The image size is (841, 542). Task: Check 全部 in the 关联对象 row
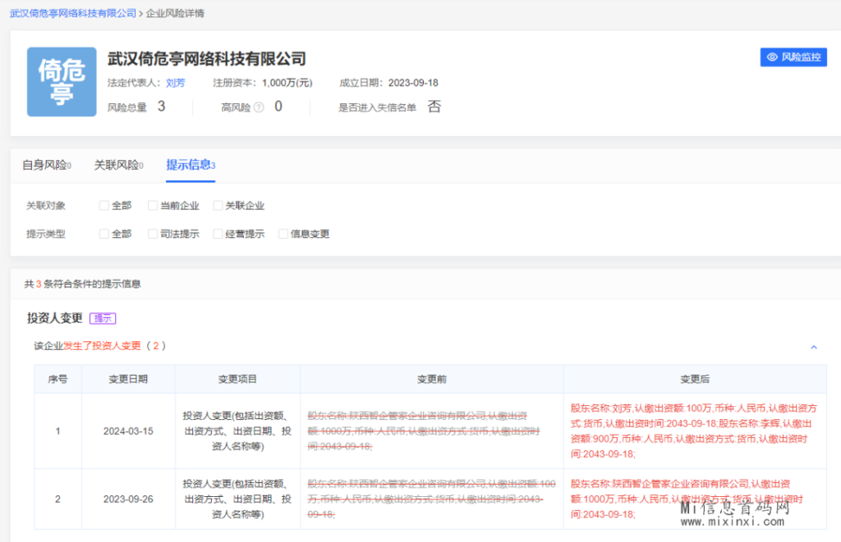pos(104,206)
